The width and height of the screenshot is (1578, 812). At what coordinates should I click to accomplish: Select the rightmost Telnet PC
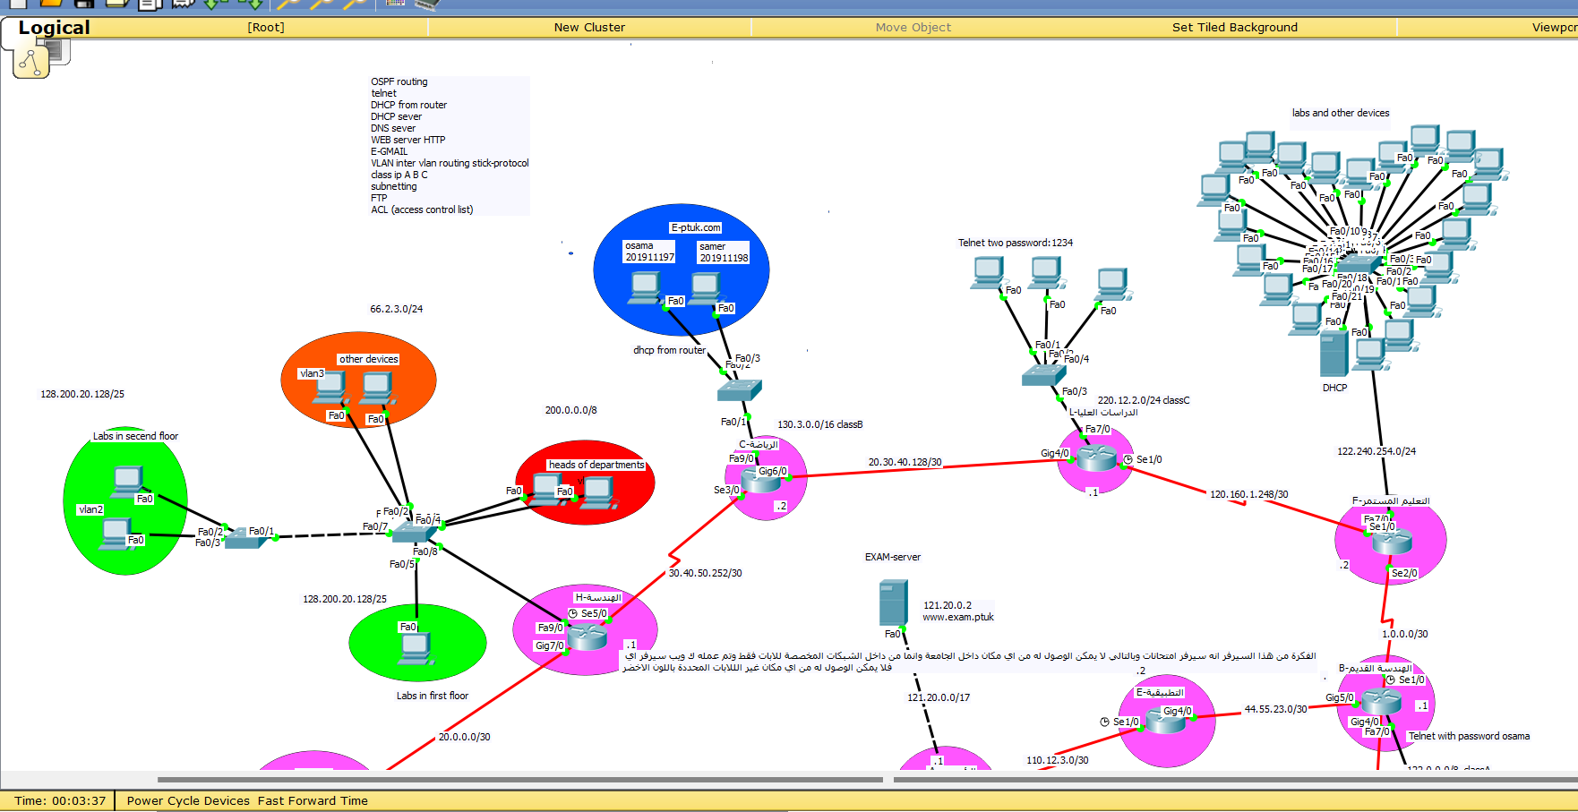tap(1112, 285)
